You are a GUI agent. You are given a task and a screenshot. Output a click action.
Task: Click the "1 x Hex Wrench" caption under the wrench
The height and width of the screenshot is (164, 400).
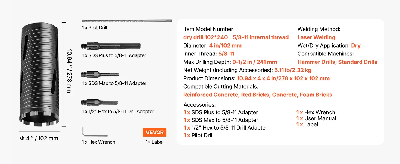[x=98, y=142]
